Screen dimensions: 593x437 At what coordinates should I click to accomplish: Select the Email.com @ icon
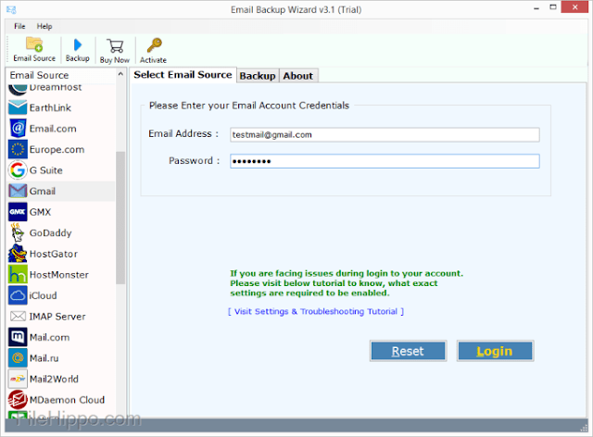(x=18, y=129)
